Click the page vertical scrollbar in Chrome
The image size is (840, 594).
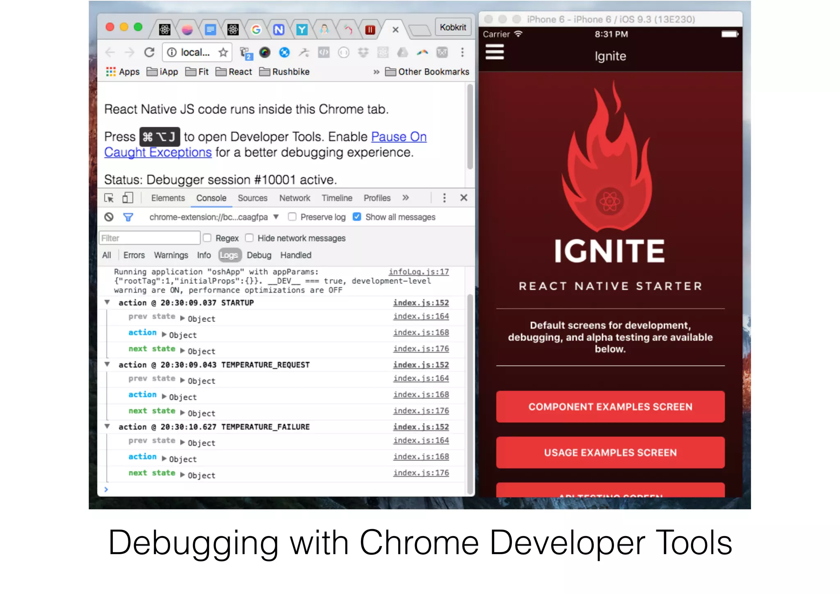coord(470,126)
